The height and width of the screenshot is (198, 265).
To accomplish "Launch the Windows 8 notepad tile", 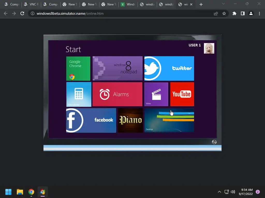I will pos(117,69).
